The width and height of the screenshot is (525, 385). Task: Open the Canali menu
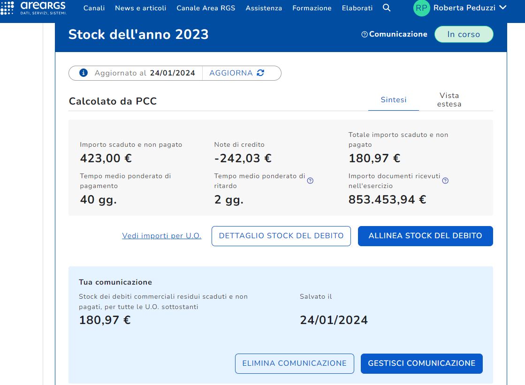click(x=94, y=8)
